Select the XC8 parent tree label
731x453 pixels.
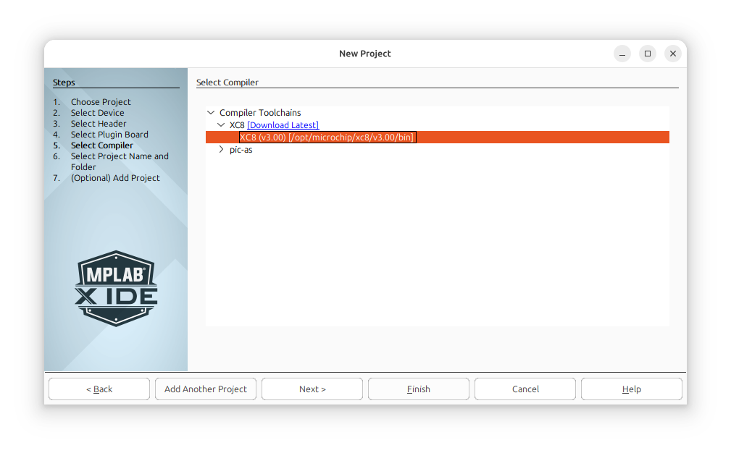237,124
